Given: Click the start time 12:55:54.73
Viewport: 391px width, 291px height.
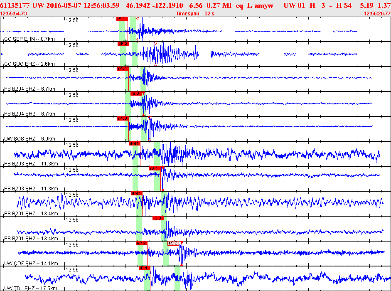Looking at the screenshot, I should tap(13, 13).
